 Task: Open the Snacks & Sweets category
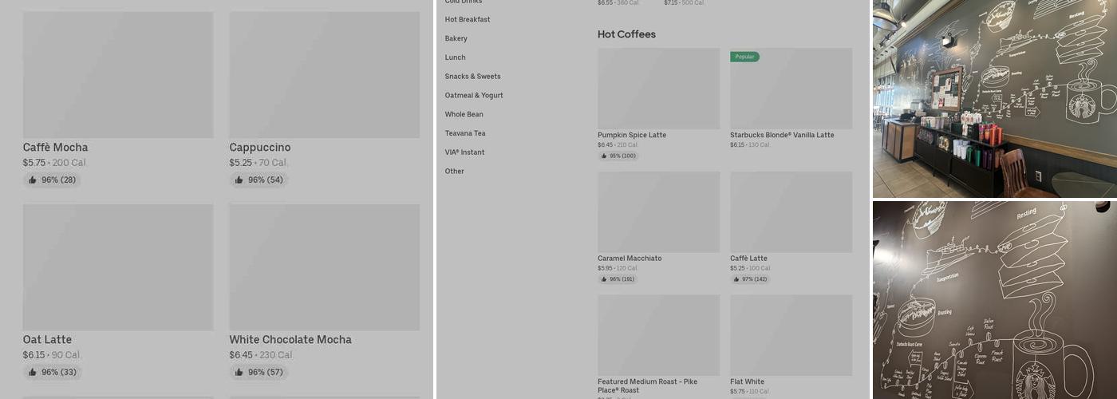pos(473,77)
